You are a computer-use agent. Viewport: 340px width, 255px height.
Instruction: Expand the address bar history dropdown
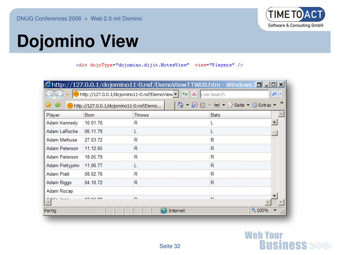[x=176, y=94]
